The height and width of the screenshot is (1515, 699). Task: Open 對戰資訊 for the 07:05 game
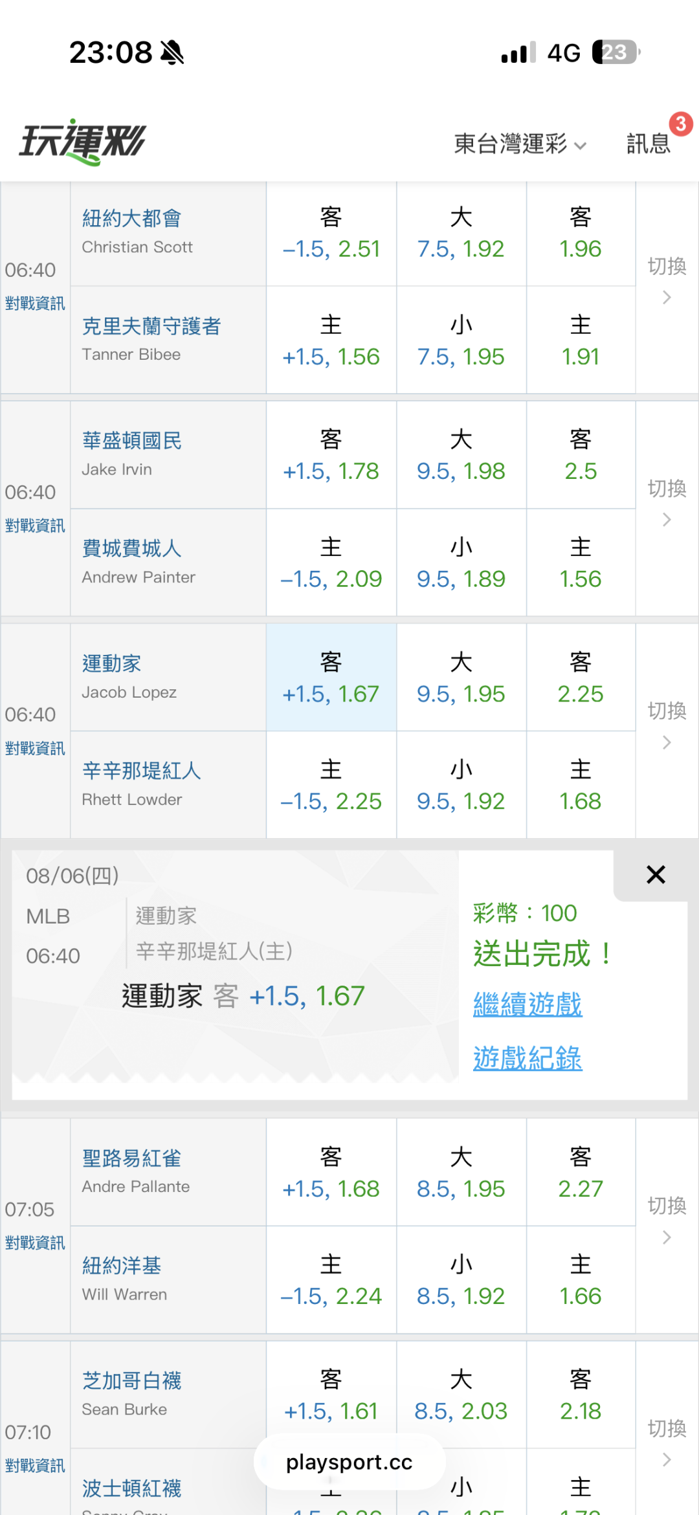pos(35,1243)
